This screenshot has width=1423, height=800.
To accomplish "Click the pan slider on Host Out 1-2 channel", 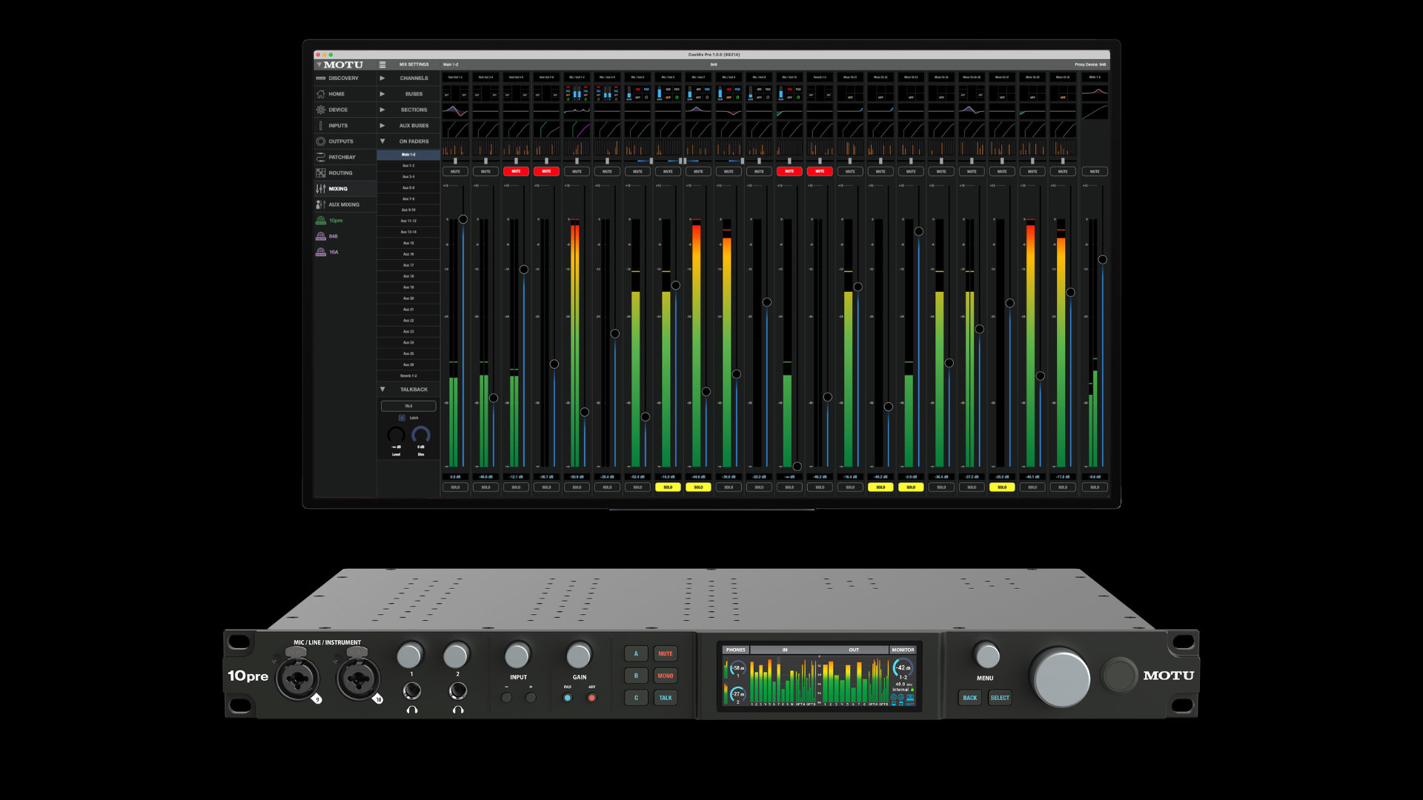I will click(x=455, y=161).
